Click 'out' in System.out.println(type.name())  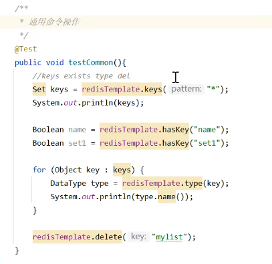click(x=88, y=196)
